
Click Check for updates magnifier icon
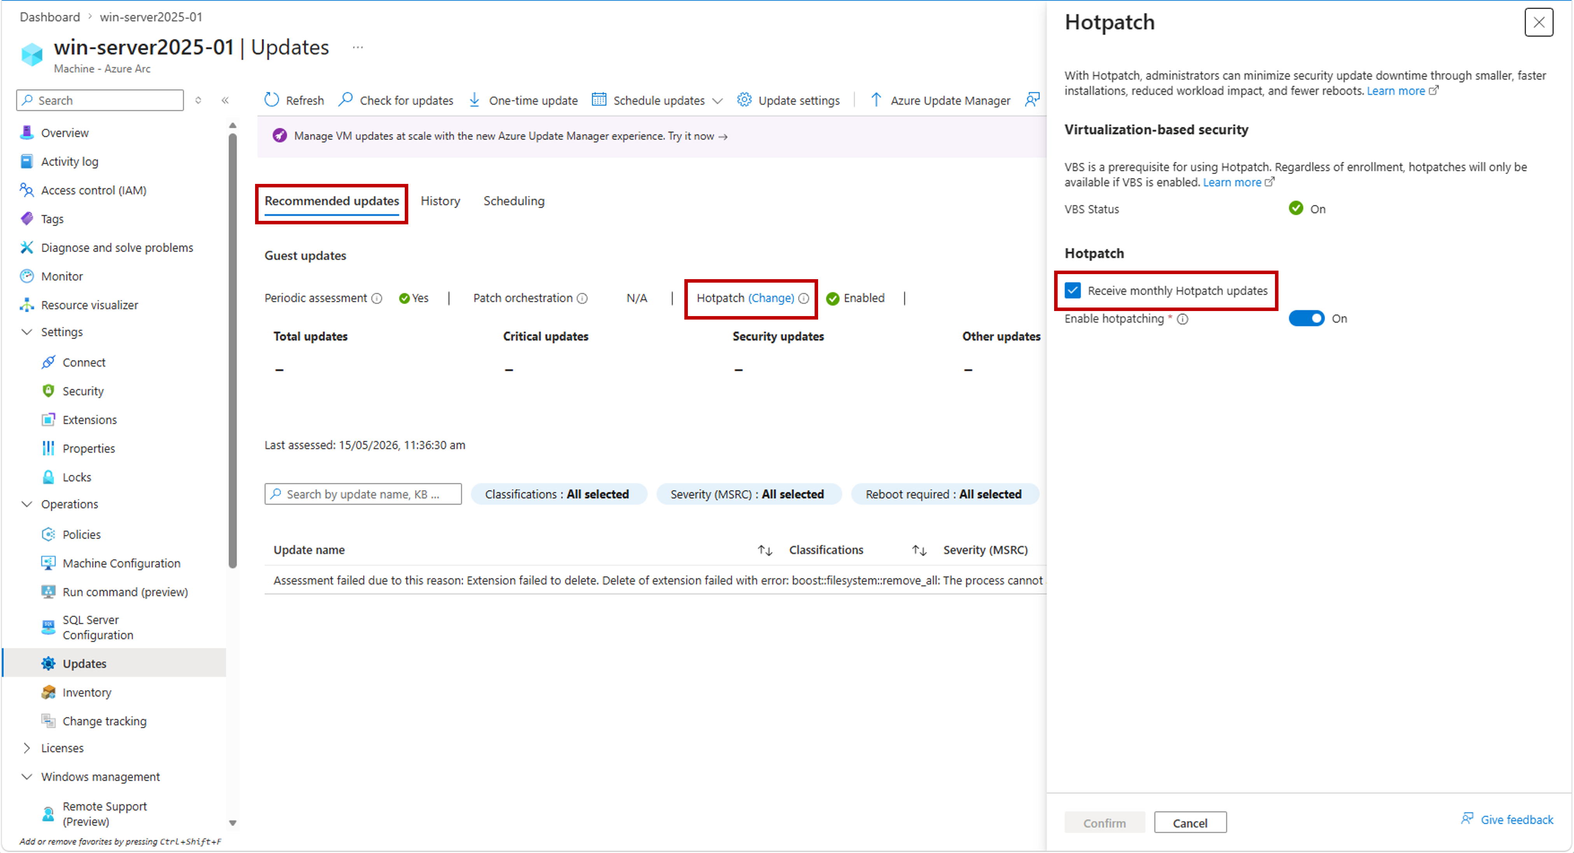(346, 100)
